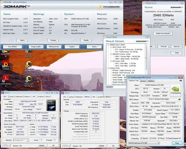Click the Close button in GPU-Z
The image size is (186, 149).
(177, 143)
